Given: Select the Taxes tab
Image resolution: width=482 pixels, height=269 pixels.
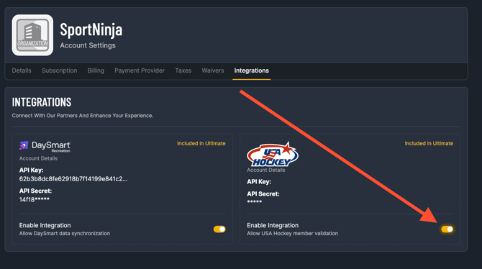Looking at the screenshot, I should click(183, 70).
